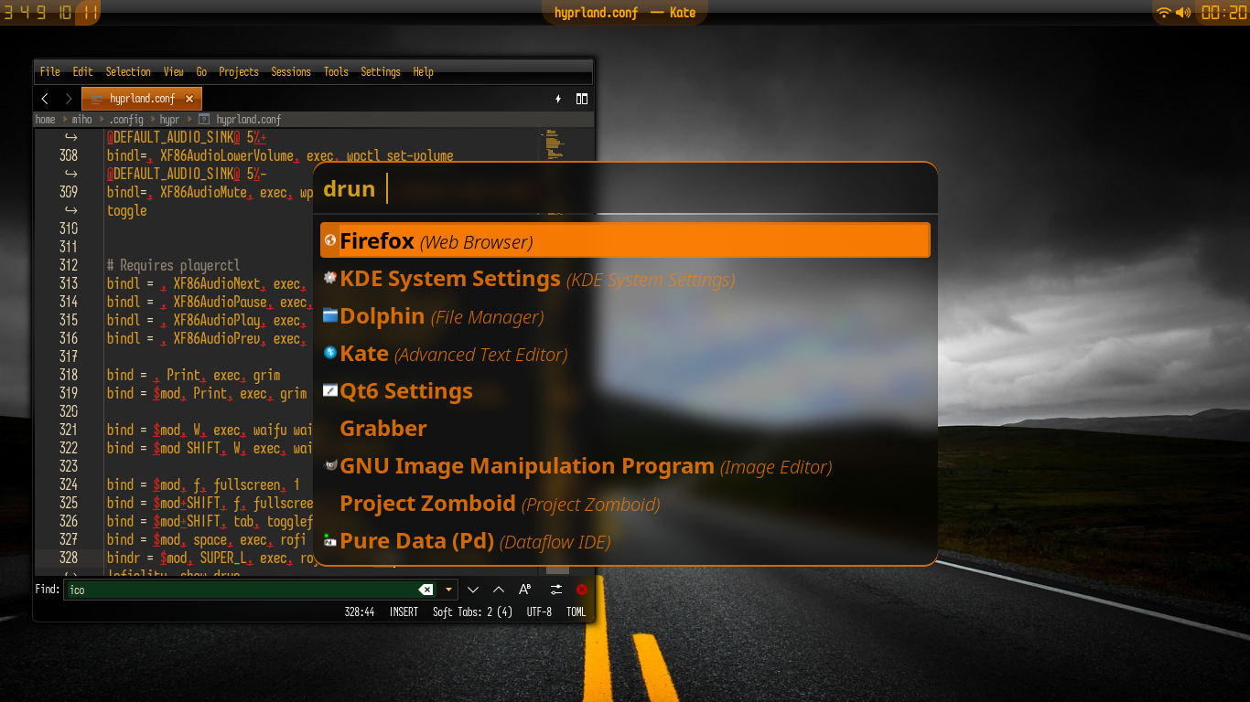This screenshot has height=702, width=1250.
Task: Open the Edit menu
Action: click(x=83, y=71)
